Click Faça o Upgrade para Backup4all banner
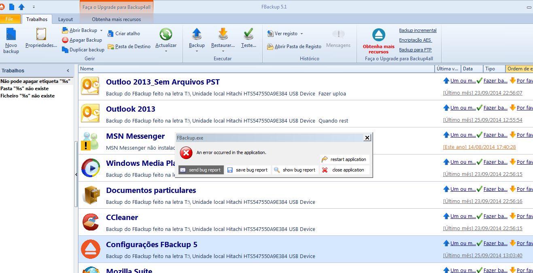Screen dimensions: 533x273 tap(117, 7)
